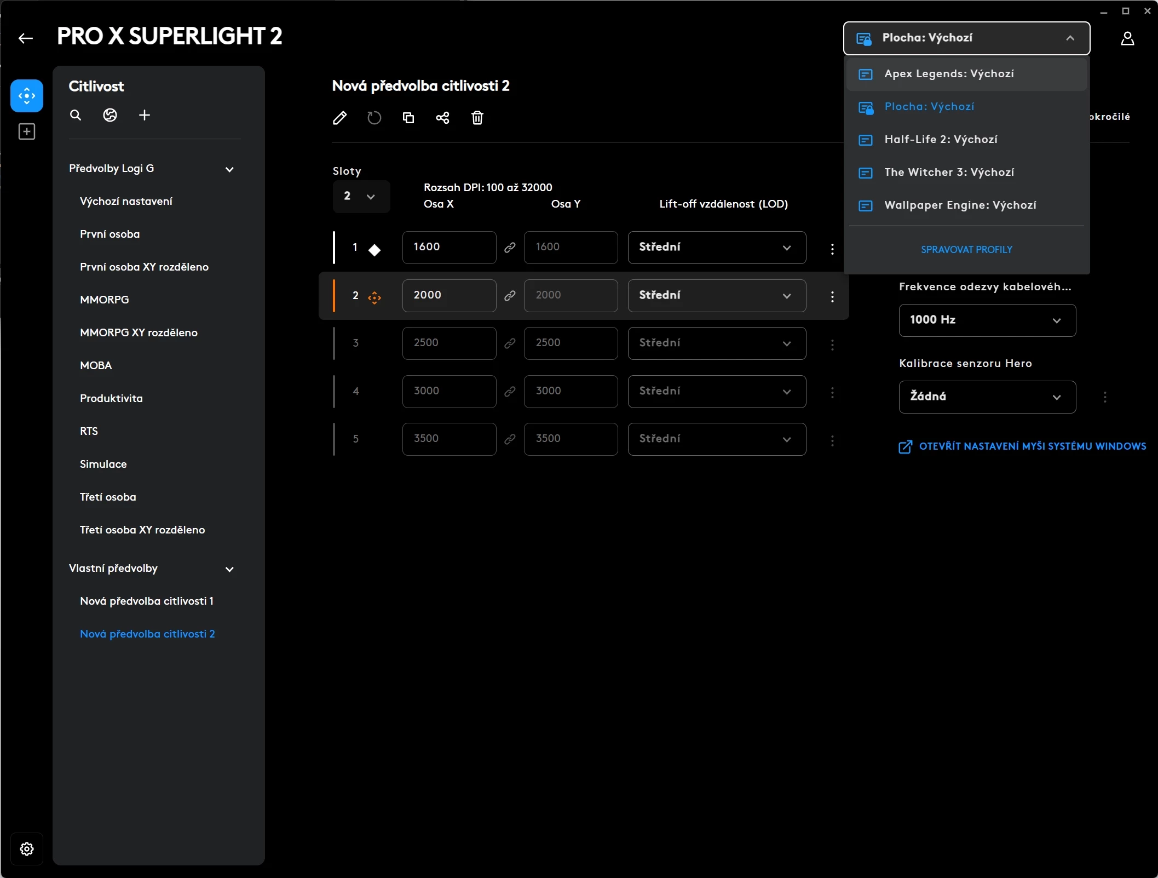Open the Sensitivity (crosshair) sidebar tab
Image resolution: width=1158 pixels, height=878 pixels.
click(27, 96)
